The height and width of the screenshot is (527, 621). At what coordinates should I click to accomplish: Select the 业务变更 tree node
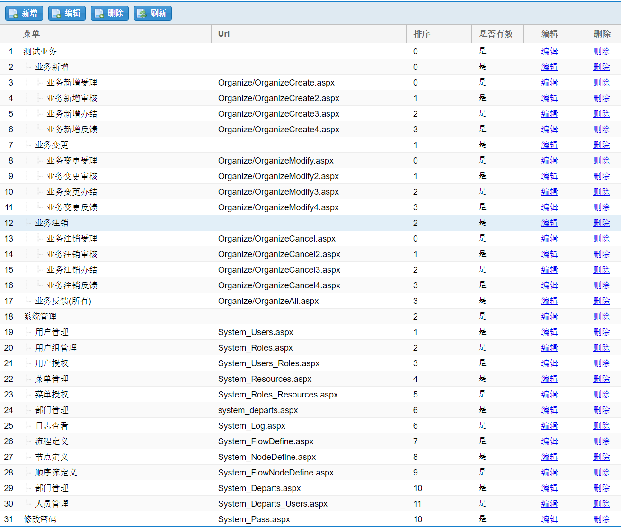[52, 145]
